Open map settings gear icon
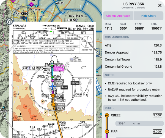 point(9,22)
